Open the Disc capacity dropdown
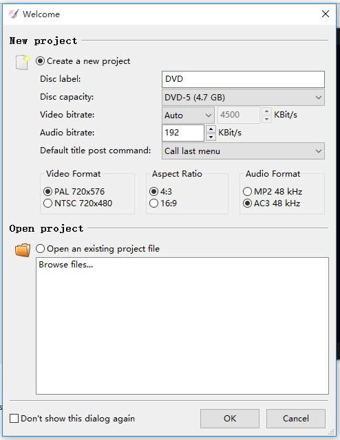This screenshot has height=440, width=340. [243, 98]
